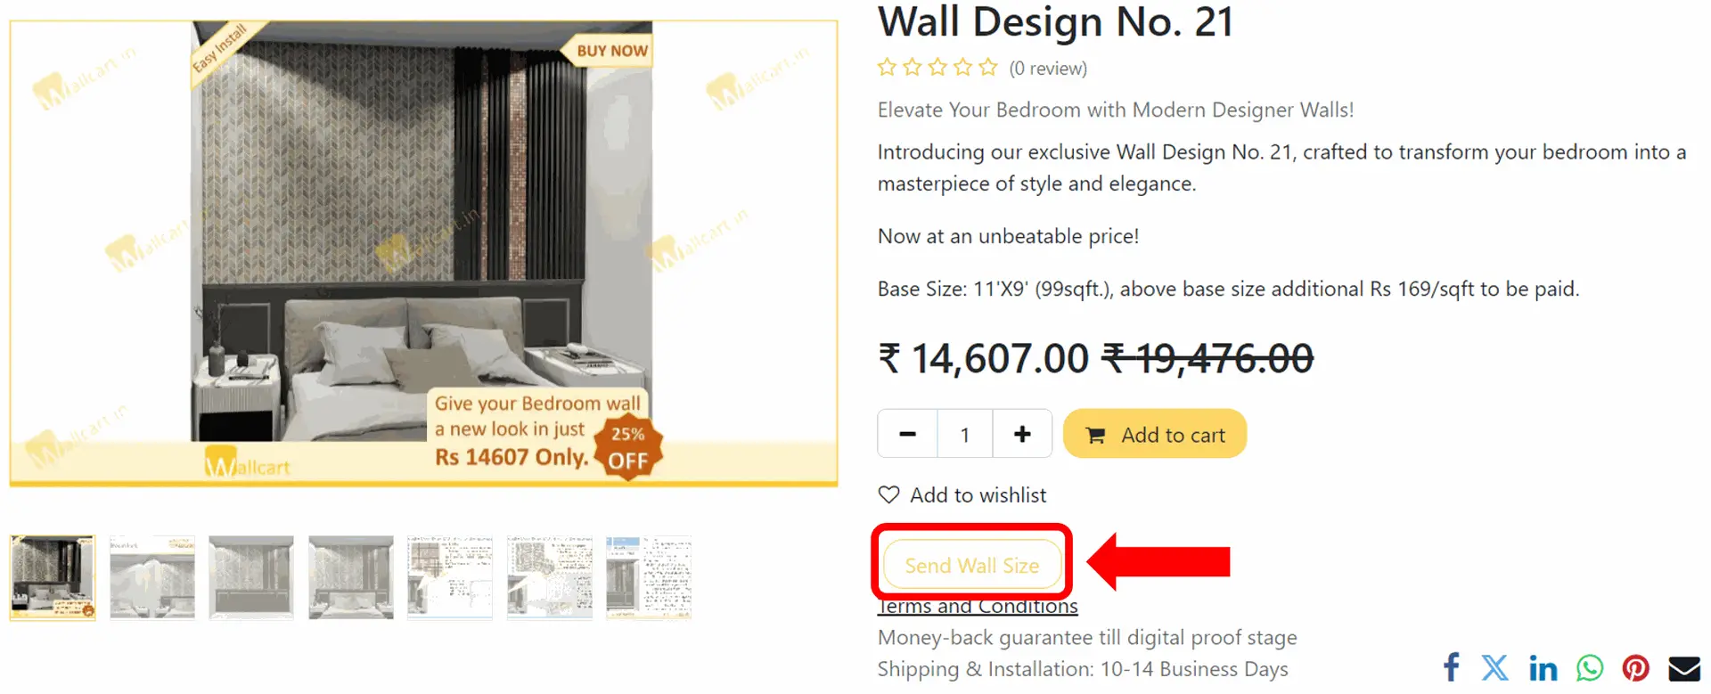Click main Wall Design product image
The height and width of the screenshot is (694, 1711).
pyautogui.click(x=423, y=253)
